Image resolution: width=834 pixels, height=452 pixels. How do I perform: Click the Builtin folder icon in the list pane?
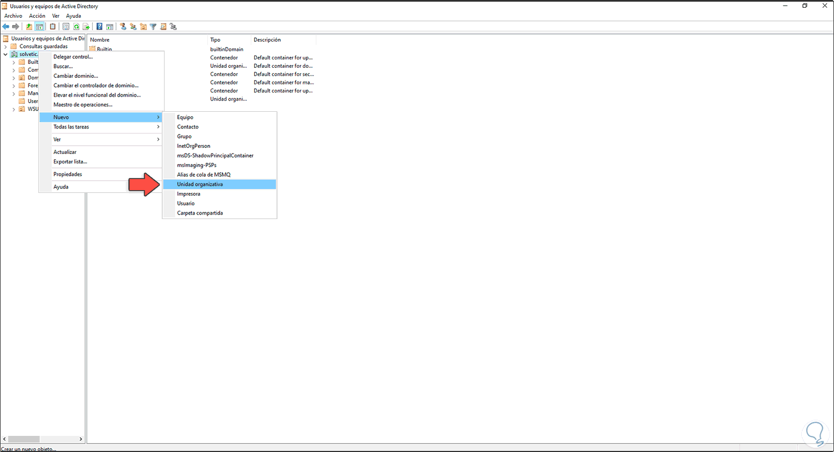92,49
